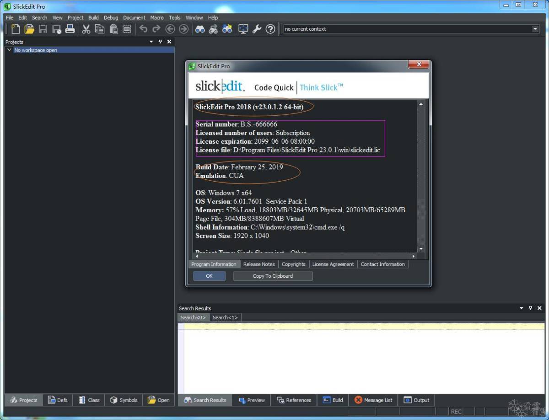Open the Build menu
The height and width of the screenshot is (420, 549).
click(x=93, y=17)
